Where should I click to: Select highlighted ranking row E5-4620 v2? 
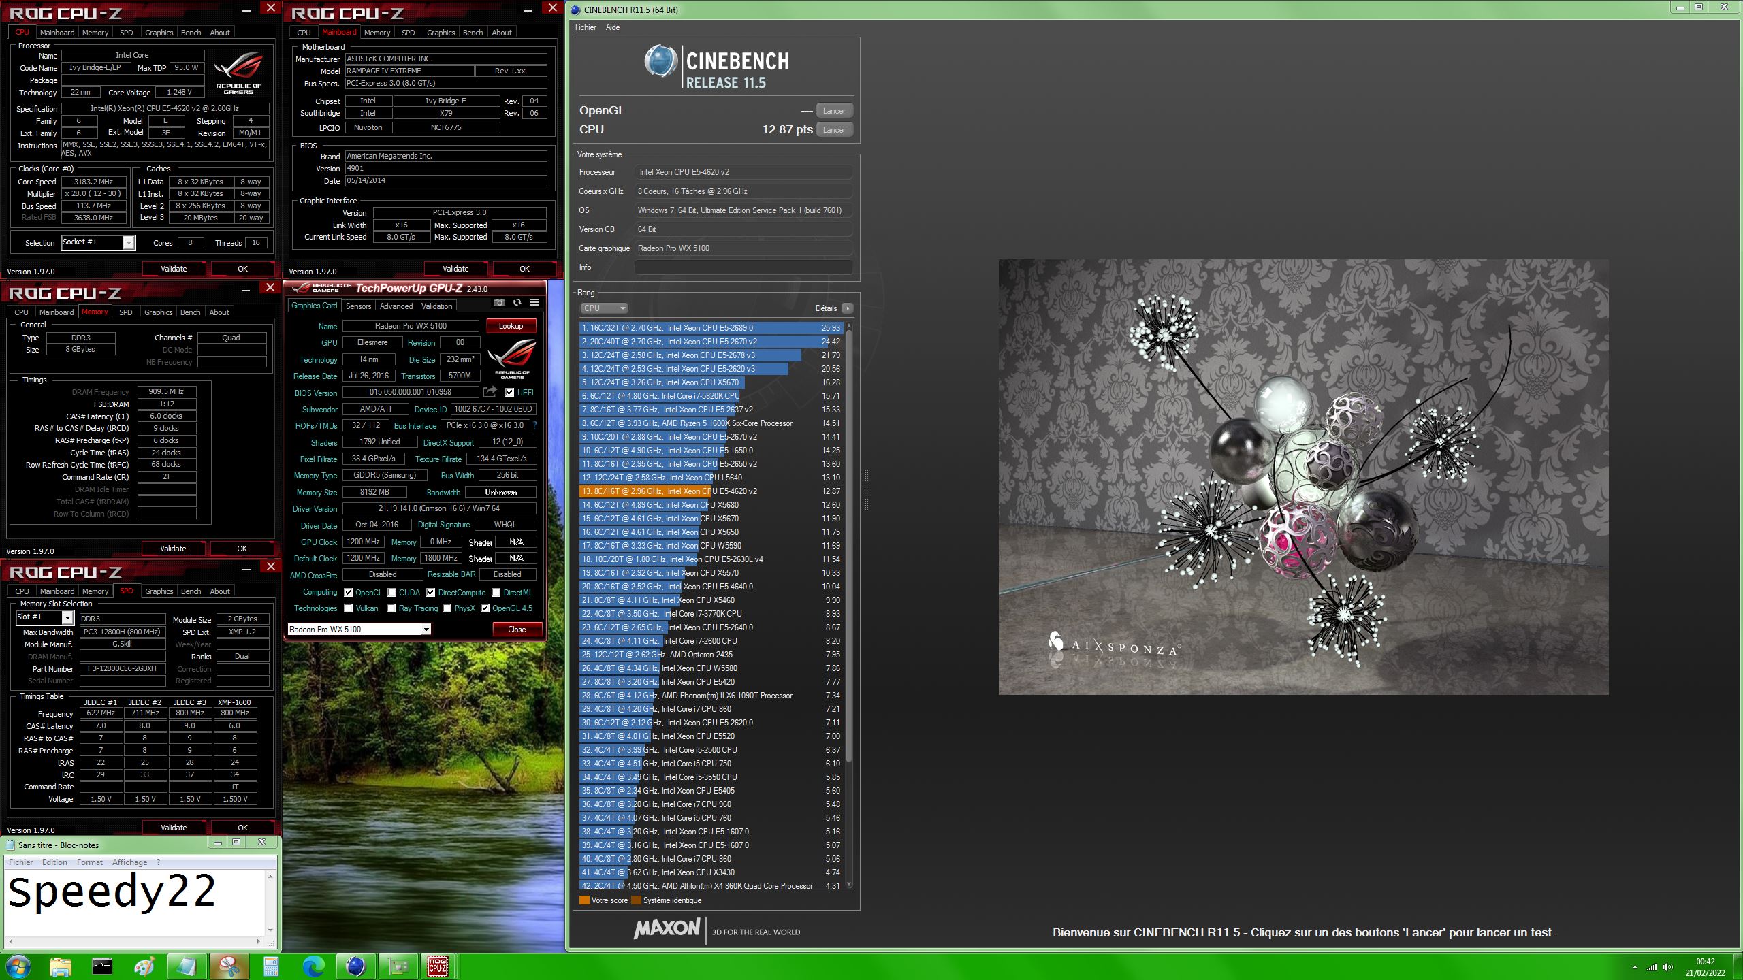tap(711, 491)
